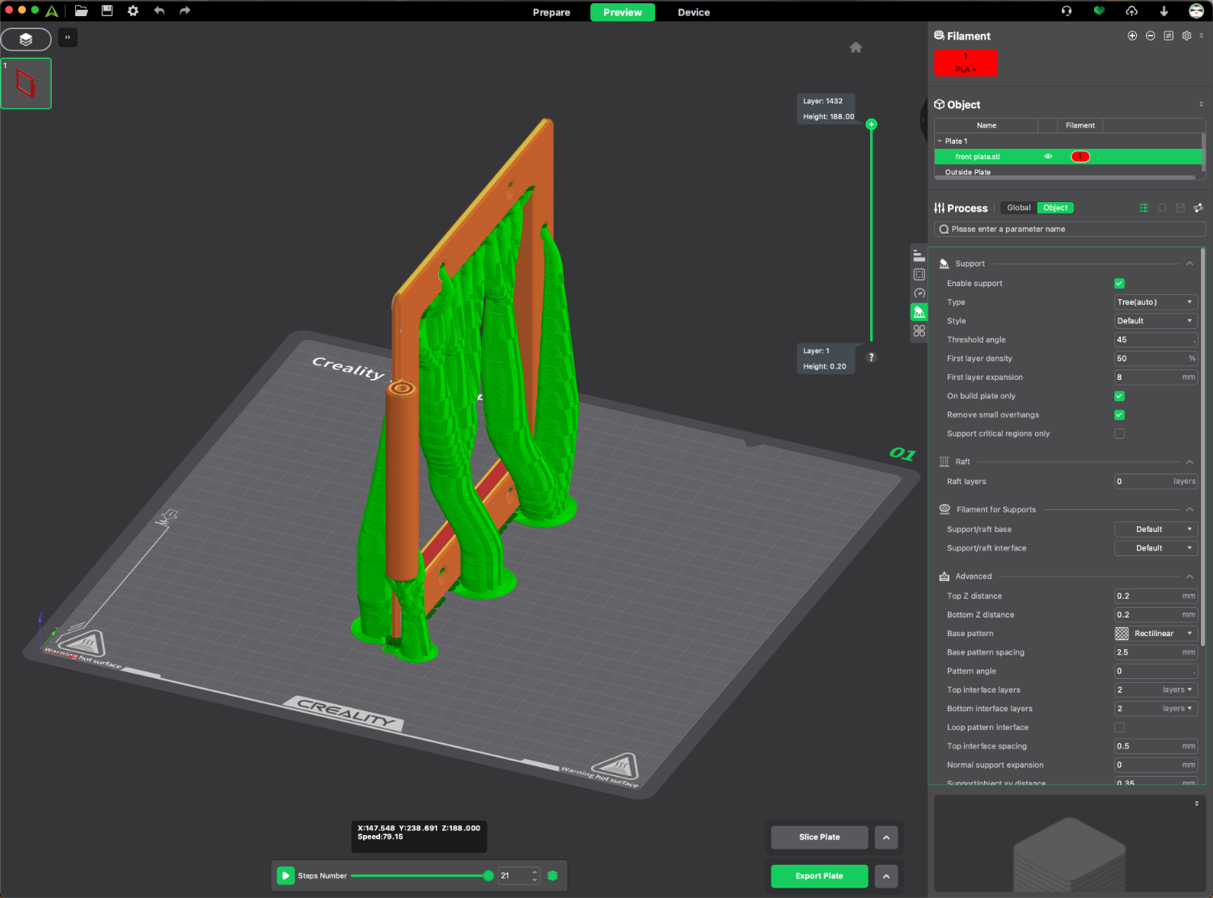
Task: Click the Steps Number slider handle
Action: [488, 876]
